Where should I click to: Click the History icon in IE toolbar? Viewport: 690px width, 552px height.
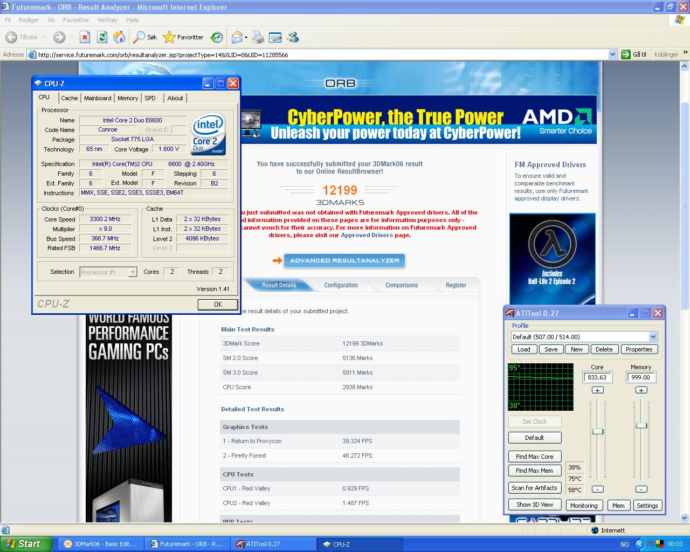pos(217,37)
